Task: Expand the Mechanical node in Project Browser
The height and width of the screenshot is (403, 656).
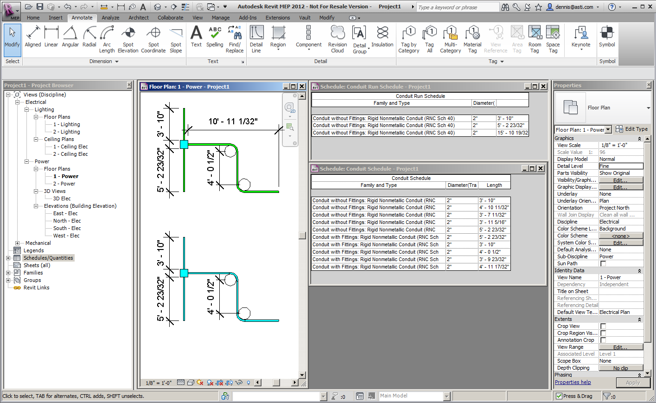Action: tap(17, 243)
